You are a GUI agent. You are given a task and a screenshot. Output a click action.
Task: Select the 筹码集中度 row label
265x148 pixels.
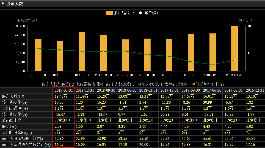[12, 120]
